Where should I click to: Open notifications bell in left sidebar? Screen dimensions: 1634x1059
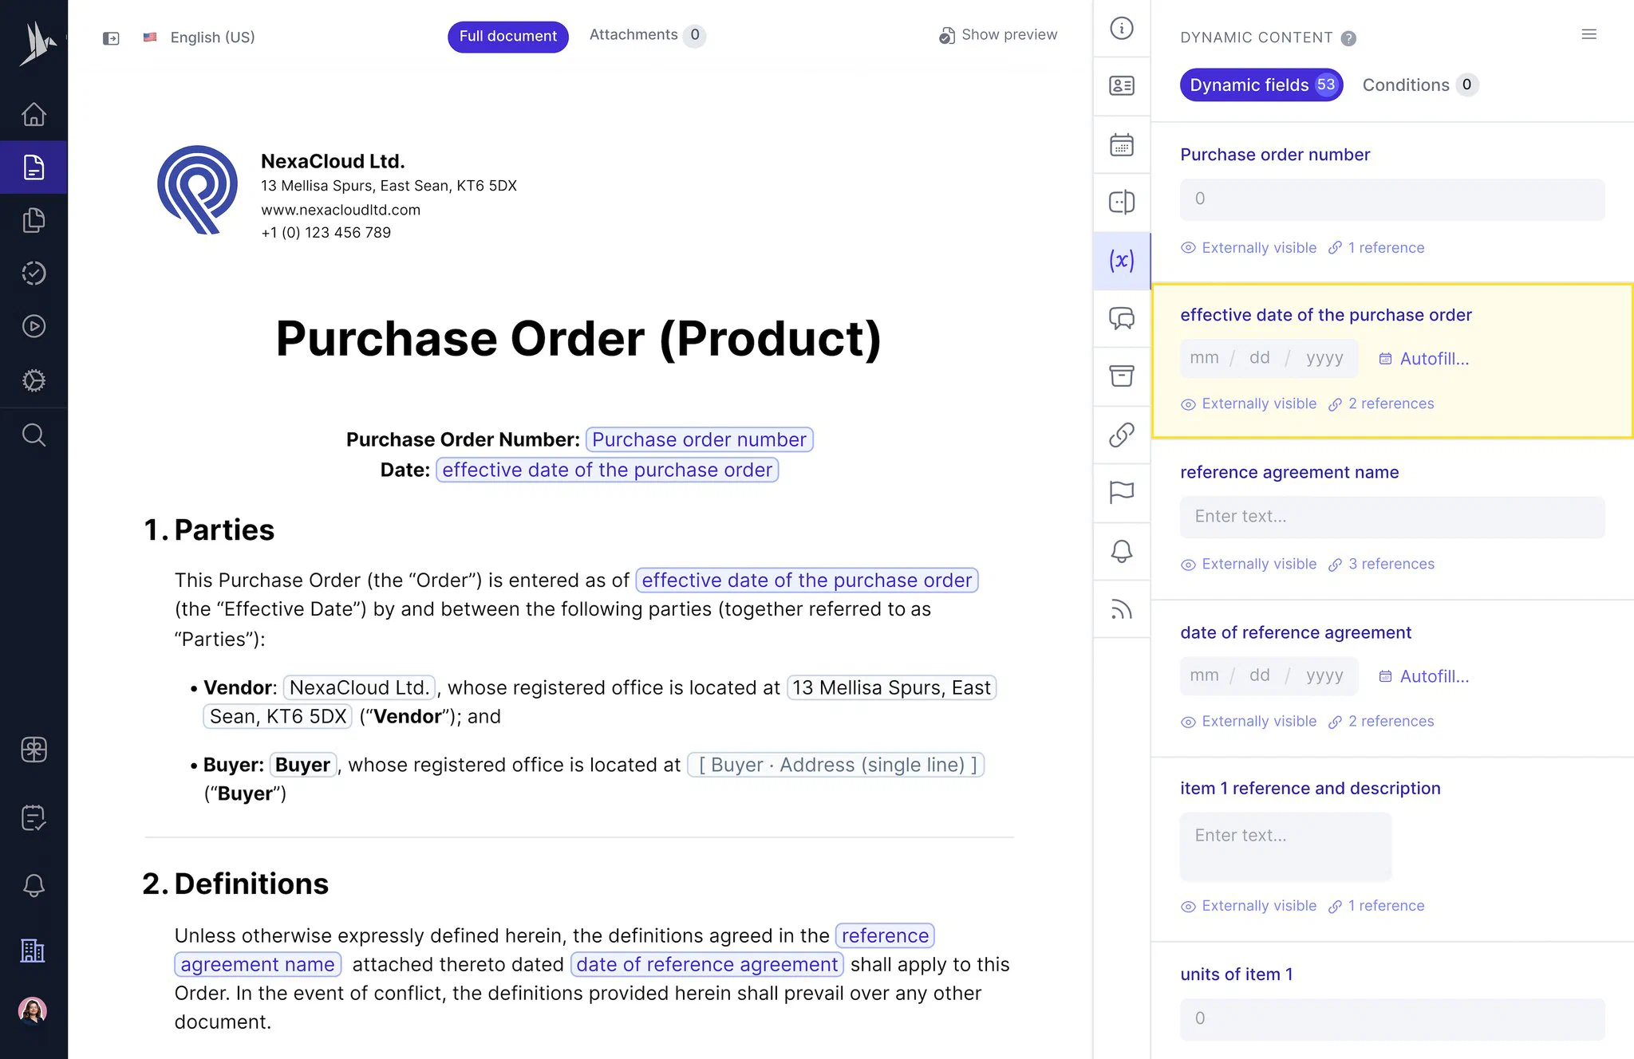(x=34, y=885)
